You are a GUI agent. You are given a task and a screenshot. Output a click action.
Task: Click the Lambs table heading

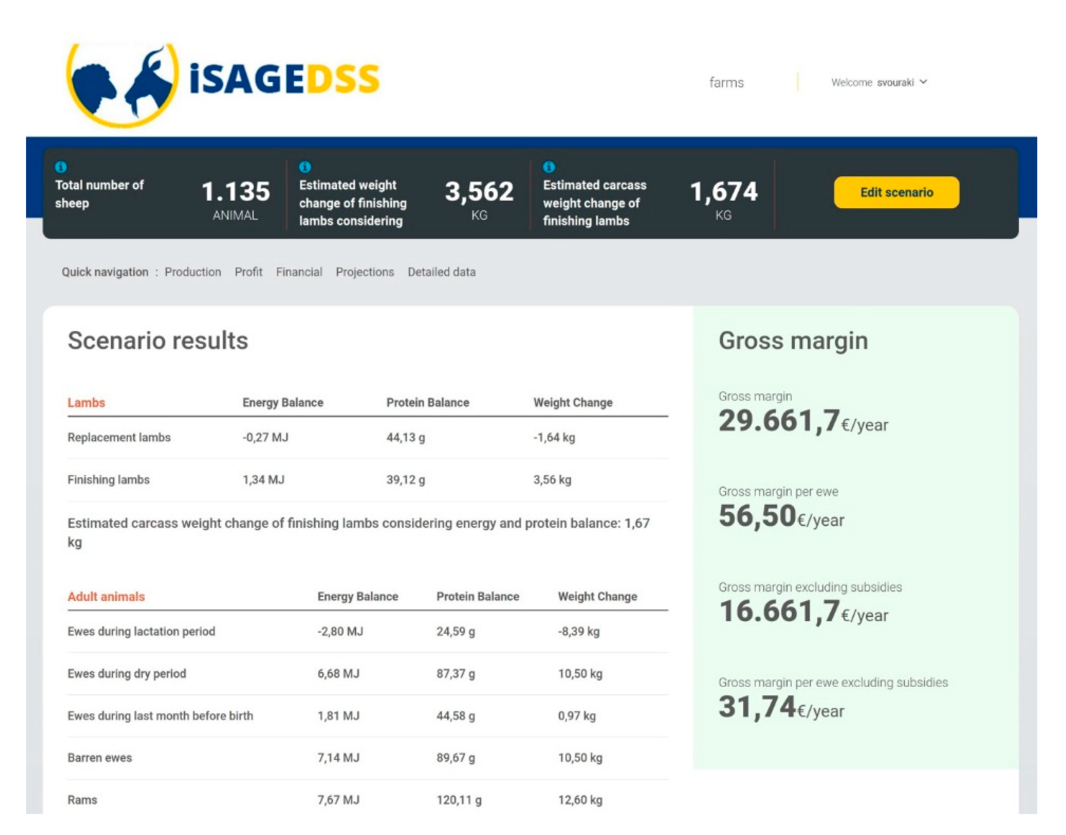pos(86,403)
